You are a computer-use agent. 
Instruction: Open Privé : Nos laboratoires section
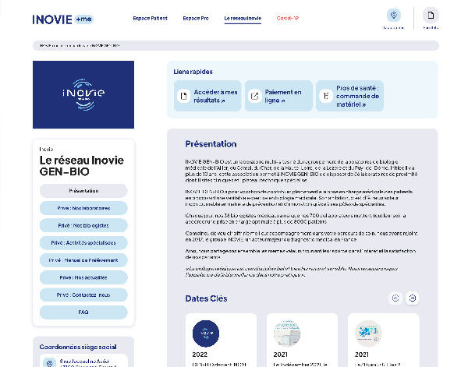(x=83, y=208)
